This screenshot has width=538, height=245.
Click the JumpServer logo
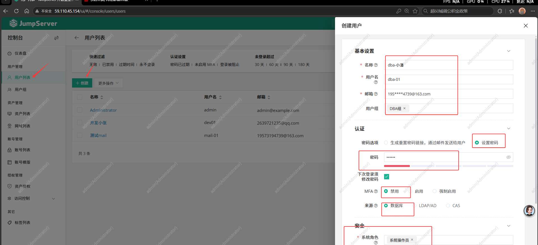point(33,23)
